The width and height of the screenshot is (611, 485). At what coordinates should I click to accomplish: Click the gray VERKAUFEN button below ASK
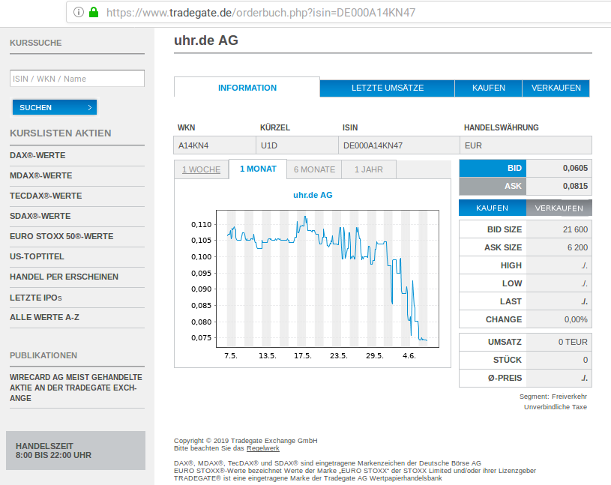559,208
